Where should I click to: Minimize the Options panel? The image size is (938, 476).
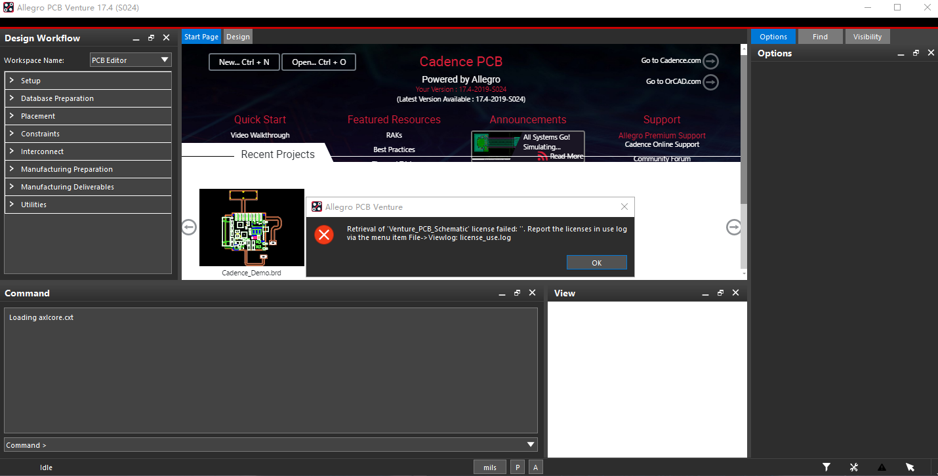(901, 53)
